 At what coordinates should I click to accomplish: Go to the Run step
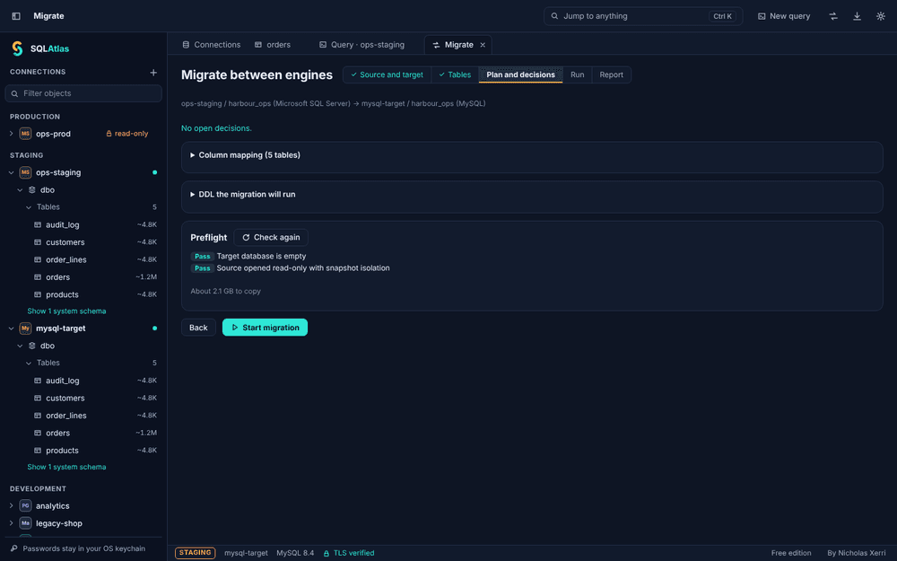(x=577, y=75)
